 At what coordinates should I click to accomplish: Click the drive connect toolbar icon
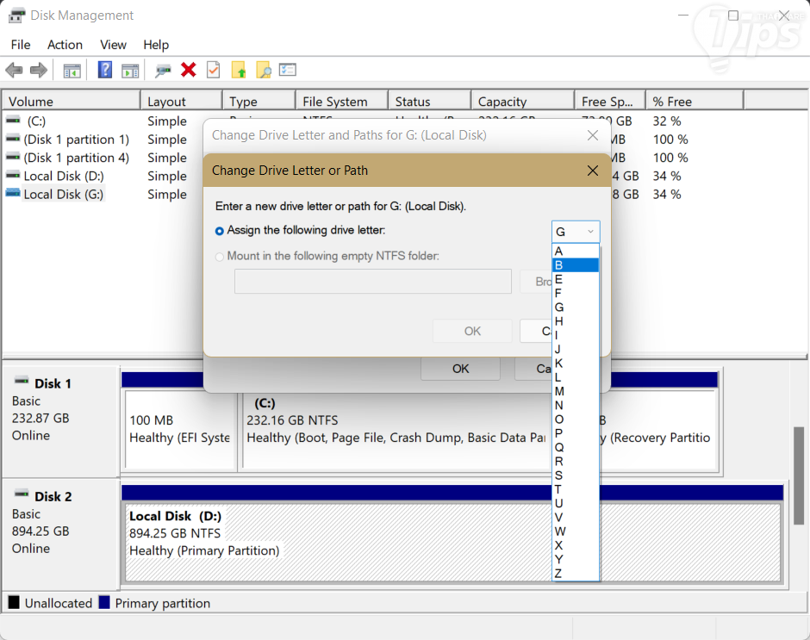(x=163, y=71)
